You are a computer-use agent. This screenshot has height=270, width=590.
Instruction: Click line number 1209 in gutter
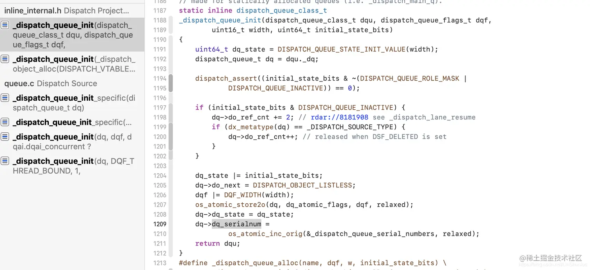[160, 224]
